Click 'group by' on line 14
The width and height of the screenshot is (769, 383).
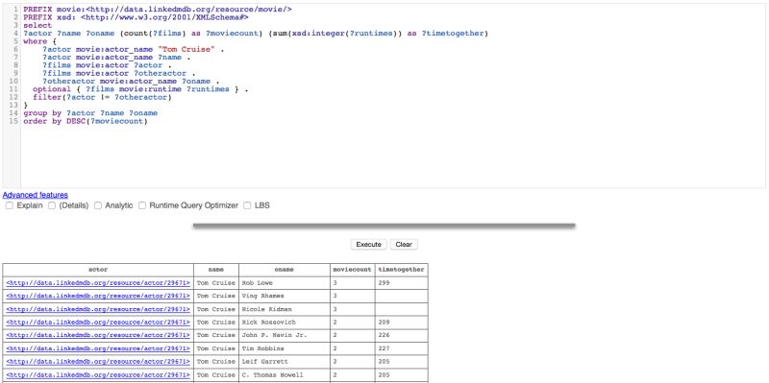(42, 113)
